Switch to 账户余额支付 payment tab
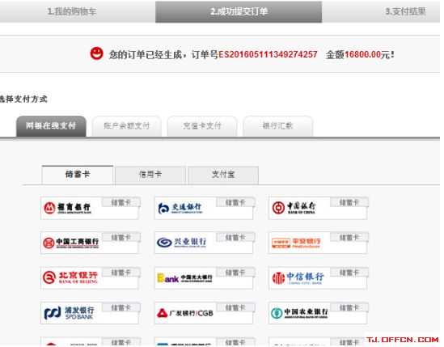 (127, 126)
